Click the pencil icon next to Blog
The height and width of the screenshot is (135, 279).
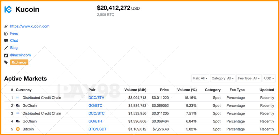6,48
